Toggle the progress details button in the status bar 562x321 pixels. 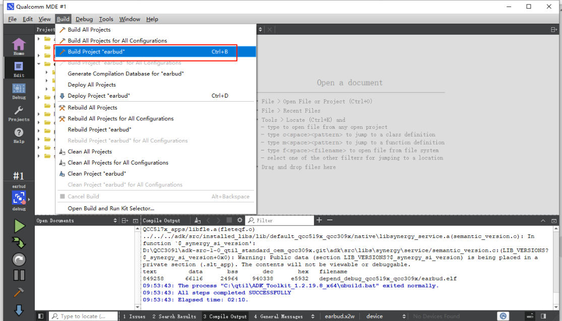[x=530, y=316]
